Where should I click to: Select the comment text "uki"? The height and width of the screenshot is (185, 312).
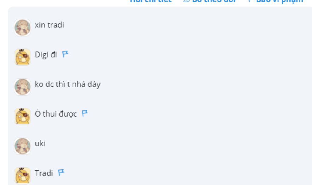click(x=40, y=144)
